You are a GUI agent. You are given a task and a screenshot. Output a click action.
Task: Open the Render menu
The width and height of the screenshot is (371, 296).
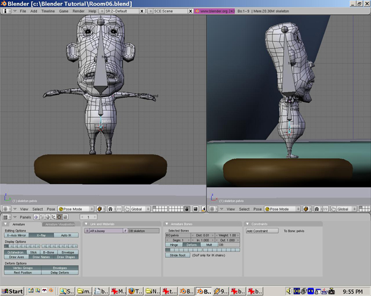(78, 11)
